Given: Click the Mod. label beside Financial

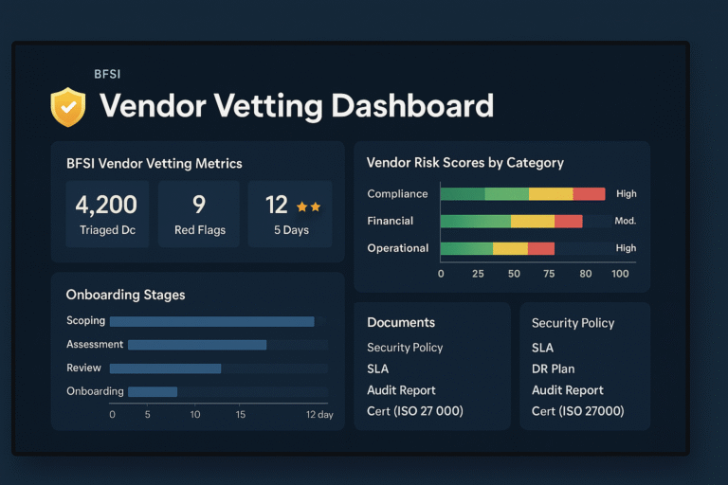Looking at the screenshot, I should click(x=626, y=221).
